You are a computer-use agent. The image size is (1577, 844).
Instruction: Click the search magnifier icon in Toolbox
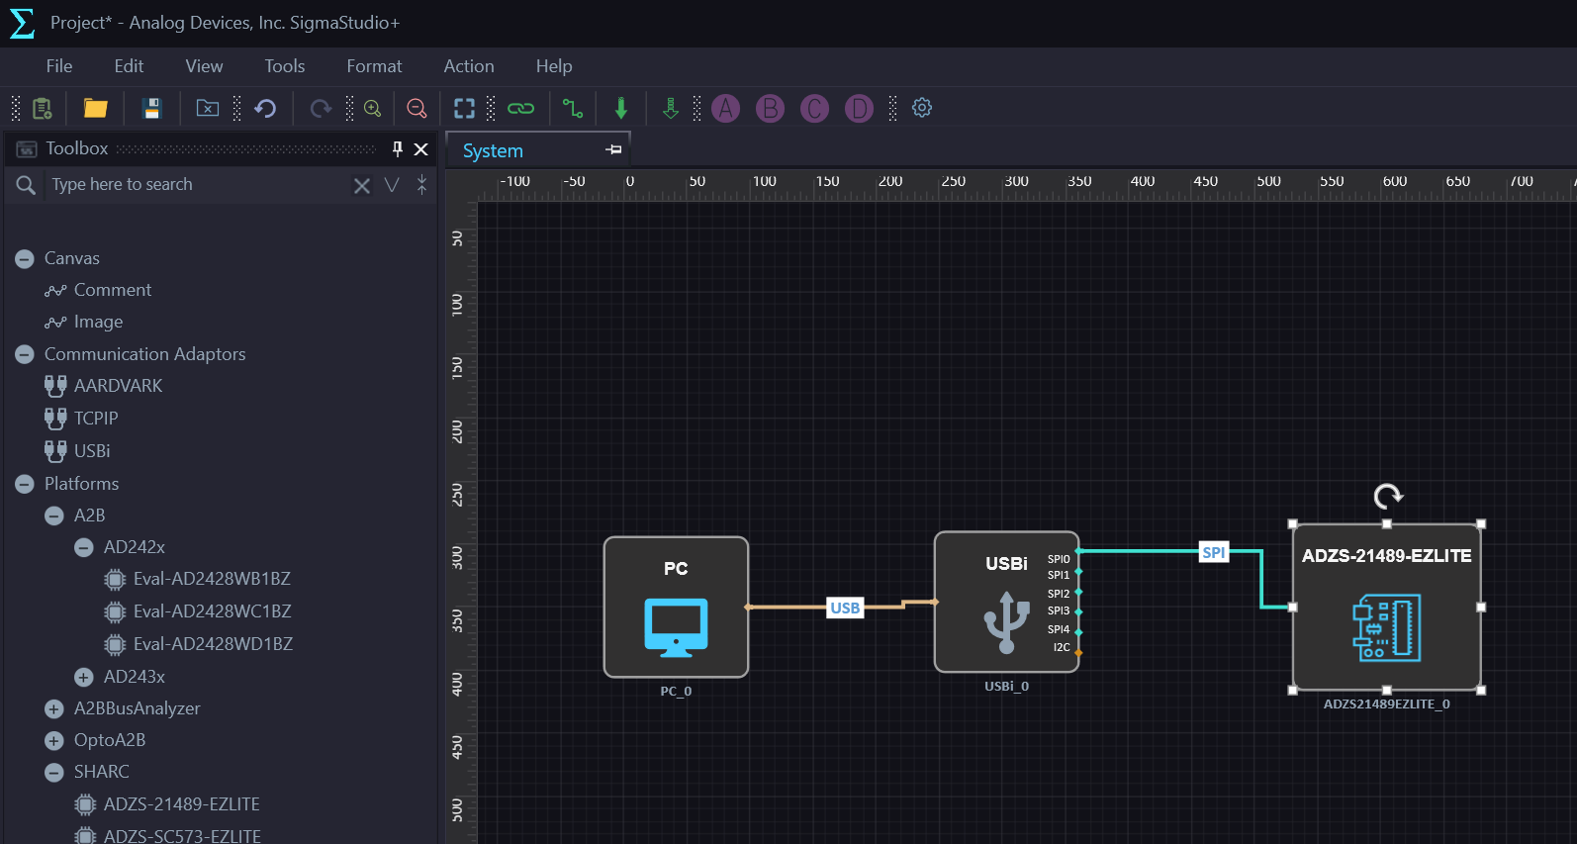click(26, 185)
